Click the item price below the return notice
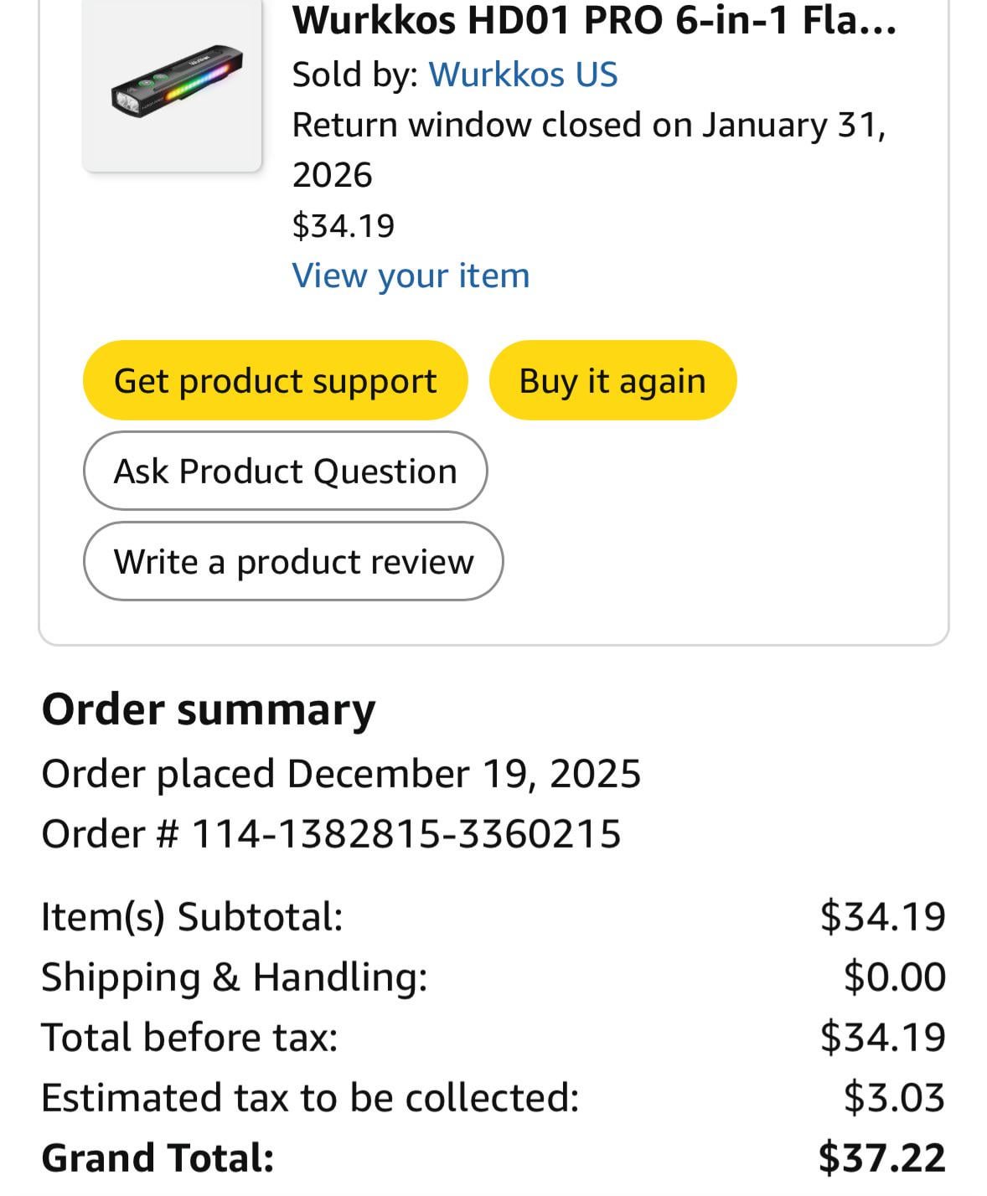Screen dimensions: 987x1196 coord(344,225)
